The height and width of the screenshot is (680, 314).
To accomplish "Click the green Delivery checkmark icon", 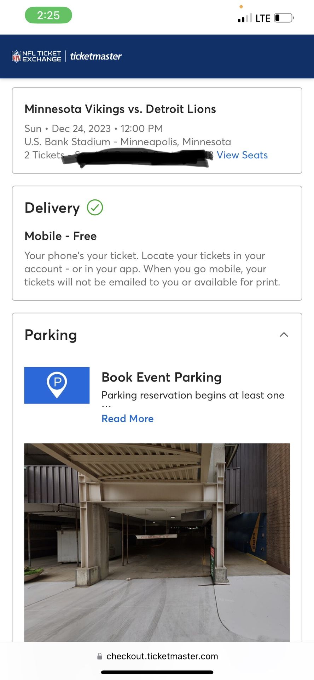I will 95,208.
